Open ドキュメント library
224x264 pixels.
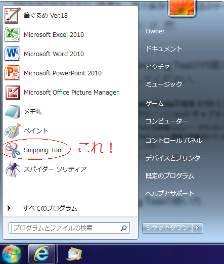(164, 49)
